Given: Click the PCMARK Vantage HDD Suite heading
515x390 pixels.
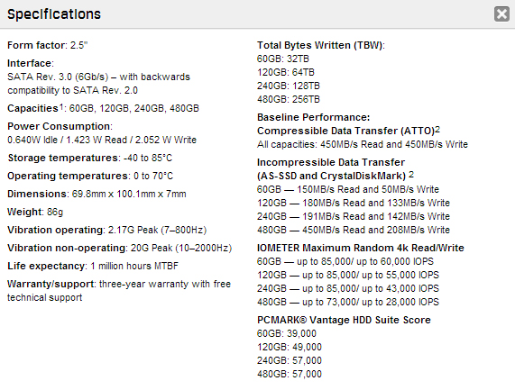Looking at the screenshot, I should click(x=344, y=320).
